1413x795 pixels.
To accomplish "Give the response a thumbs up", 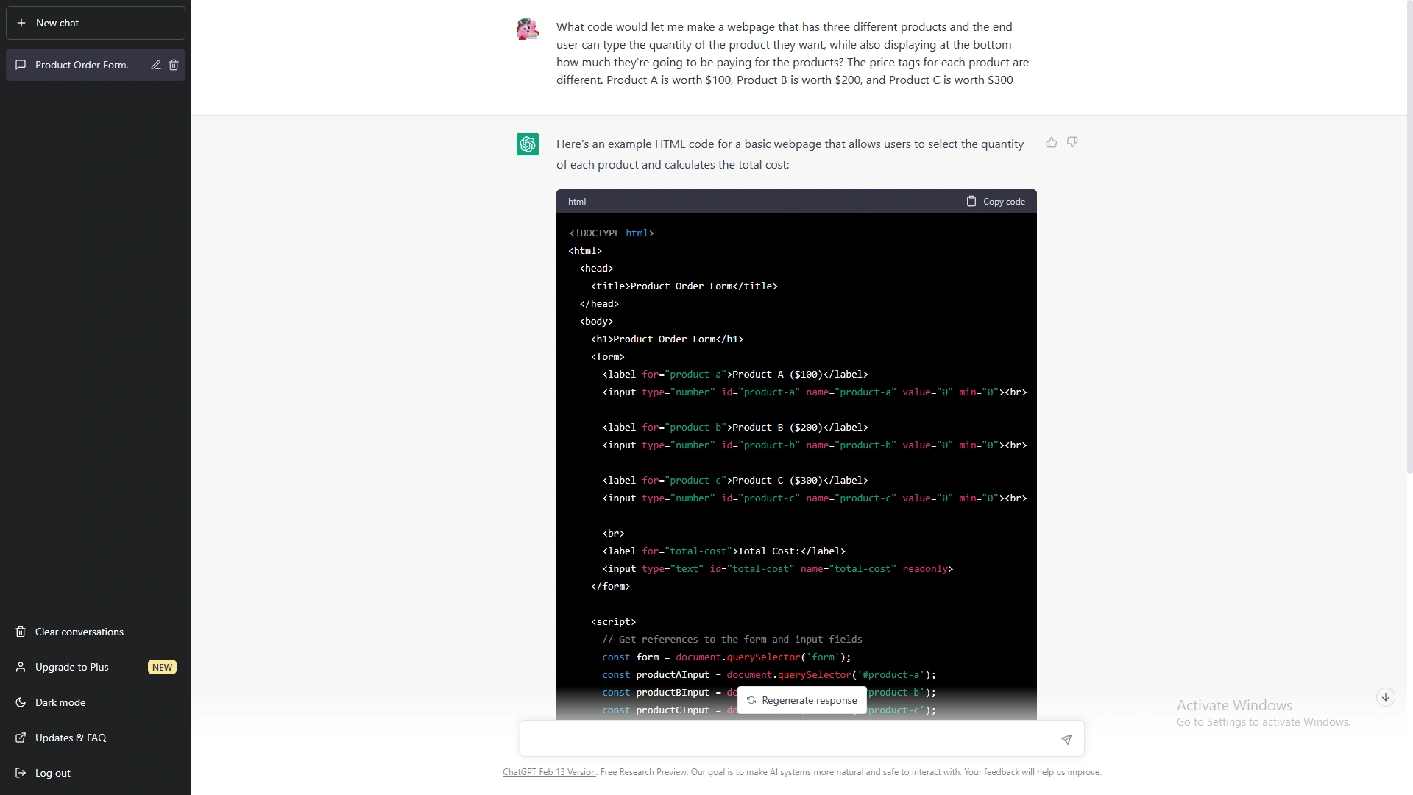I will 1051,142.
